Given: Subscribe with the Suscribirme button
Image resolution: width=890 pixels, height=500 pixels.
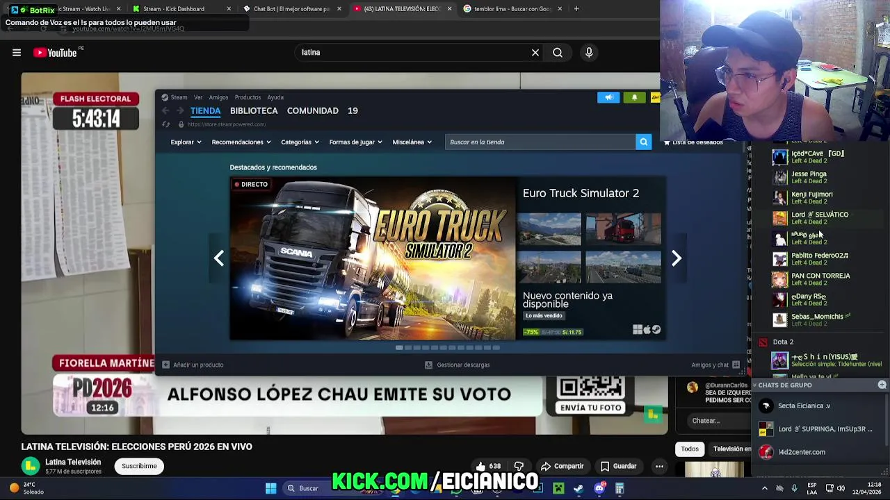Looking at the screenshot, I should tap(139, 466).
